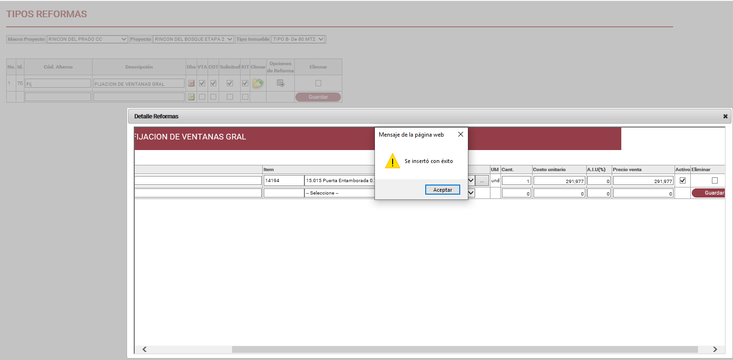Image resolution: width=733 pixels, height=360 pixels.
Task: Open the Macro Proyecto dropdown
Action: 87,39
